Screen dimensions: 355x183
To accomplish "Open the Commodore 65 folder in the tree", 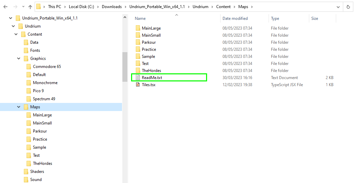I will (47, 67).
